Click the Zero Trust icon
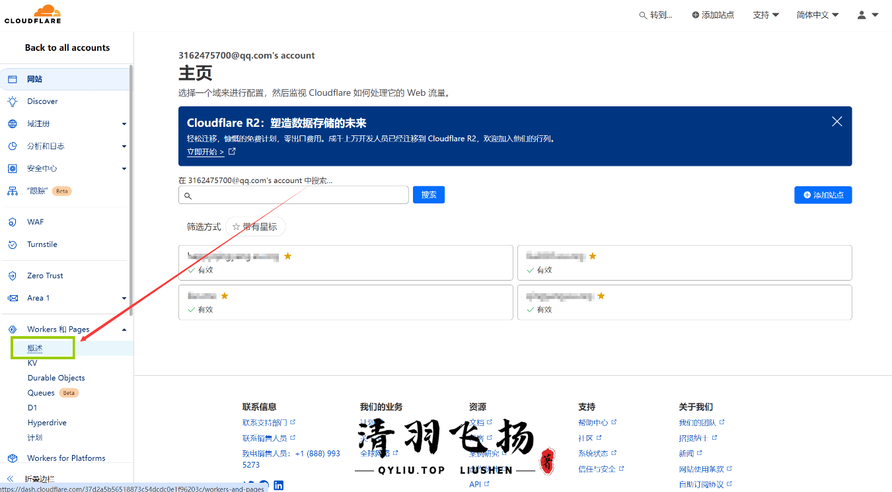This screenshot has height=492, width=892. pyautogui.click(x=13, y=275)
